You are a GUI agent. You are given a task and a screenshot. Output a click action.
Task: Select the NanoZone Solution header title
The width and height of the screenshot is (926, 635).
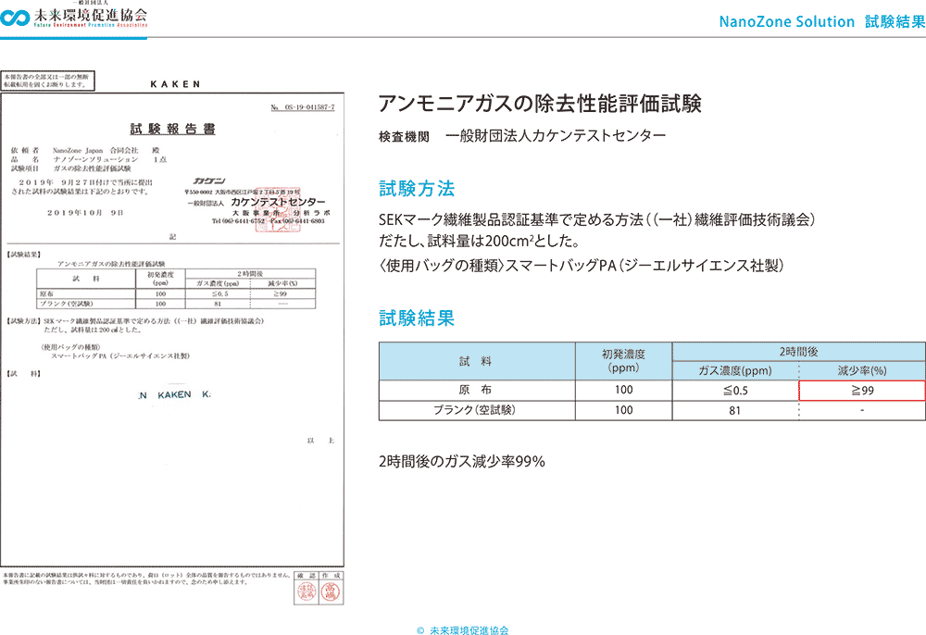pyautogui.click(x=821, y=22)
